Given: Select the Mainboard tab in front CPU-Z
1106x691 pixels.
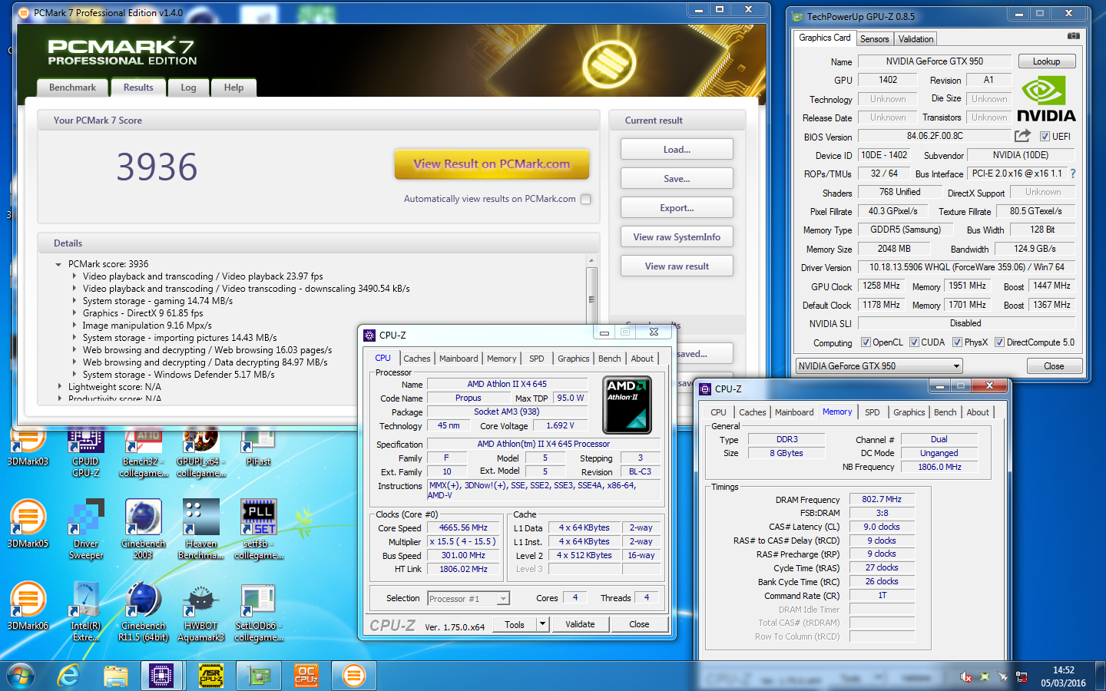Looking at the screenshot, I should coord(459,359).
